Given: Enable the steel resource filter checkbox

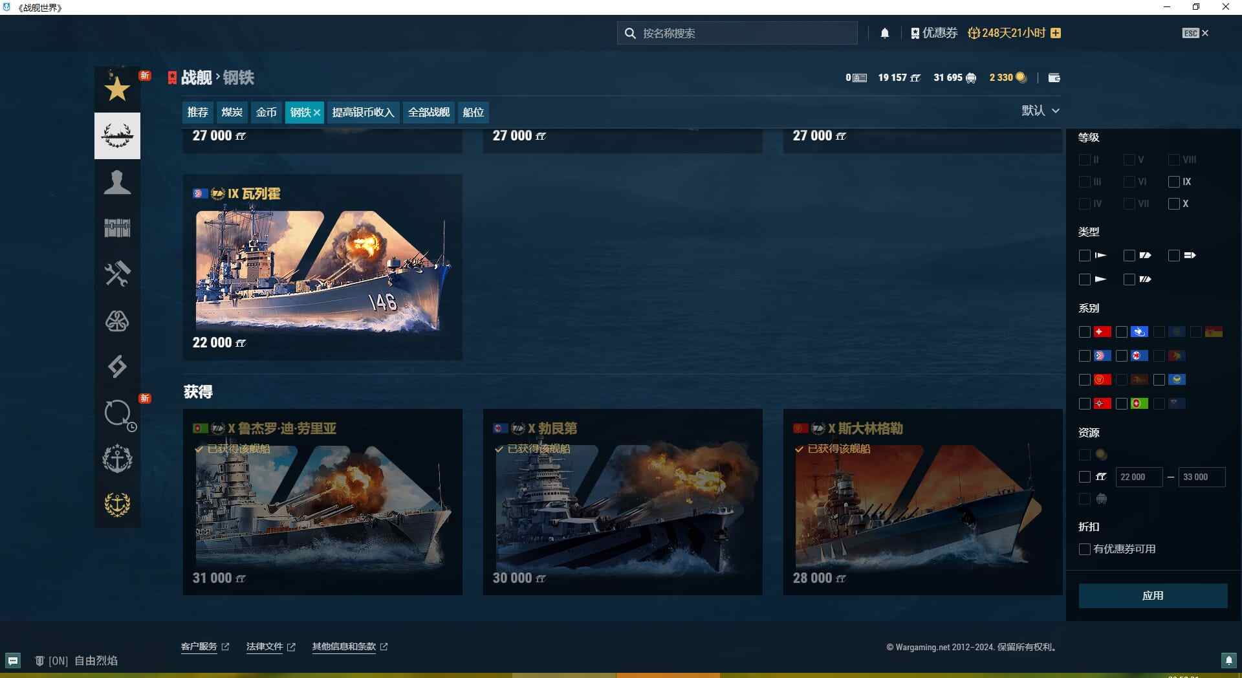Looking at the screenshot, I should (x=1085, y=477).
